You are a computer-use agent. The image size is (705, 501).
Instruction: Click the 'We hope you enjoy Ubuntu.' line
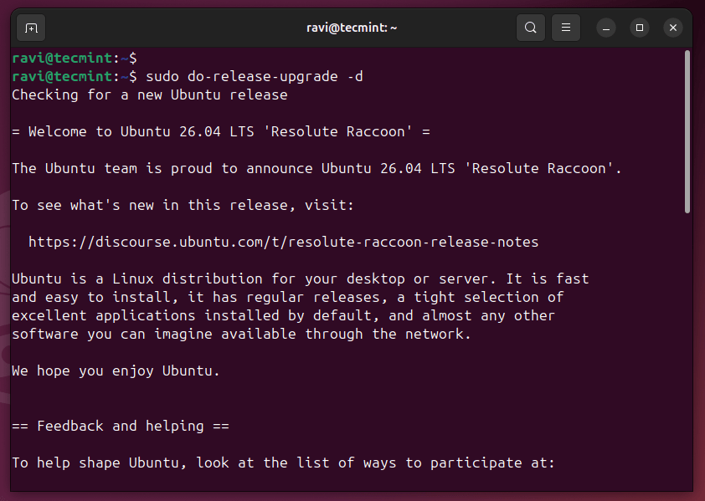coord(116,371)
